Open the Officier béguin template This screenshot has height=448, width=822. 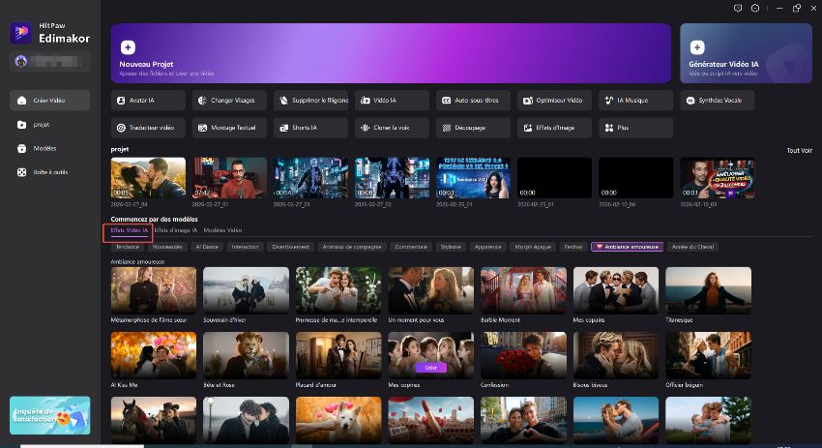(x=708, y=355)
